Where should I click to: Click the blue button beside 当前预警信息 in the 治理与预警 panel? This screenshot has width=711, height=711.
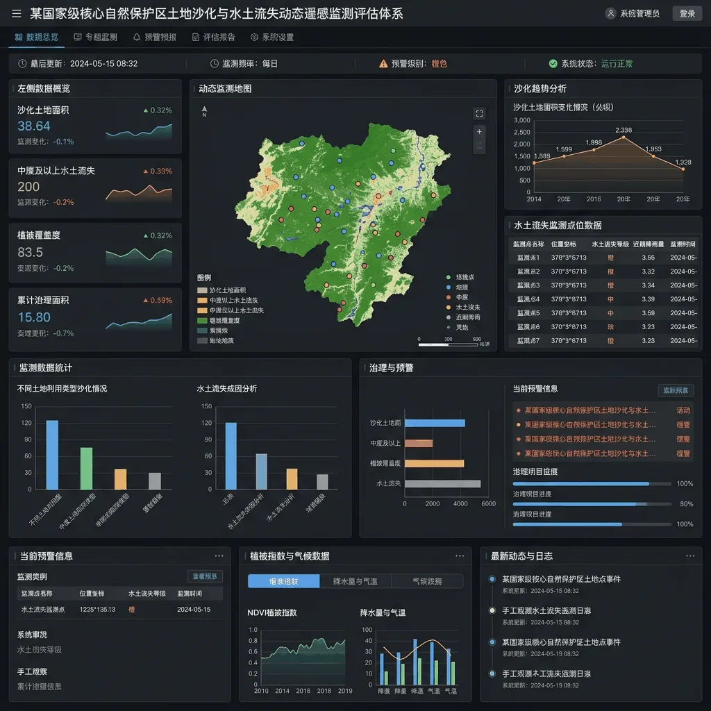pos(675,390)
